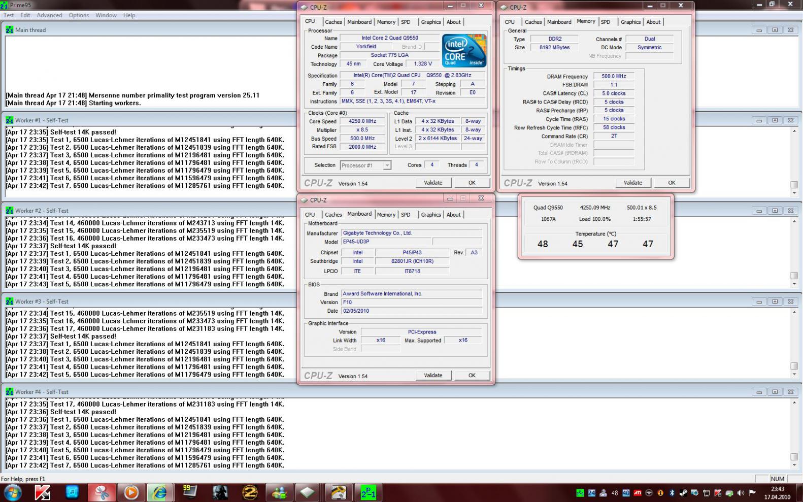Open Windows Media Player taskbar icon
Screen dimensions: 803x502
pyautogui.click(x=131, y=492)
